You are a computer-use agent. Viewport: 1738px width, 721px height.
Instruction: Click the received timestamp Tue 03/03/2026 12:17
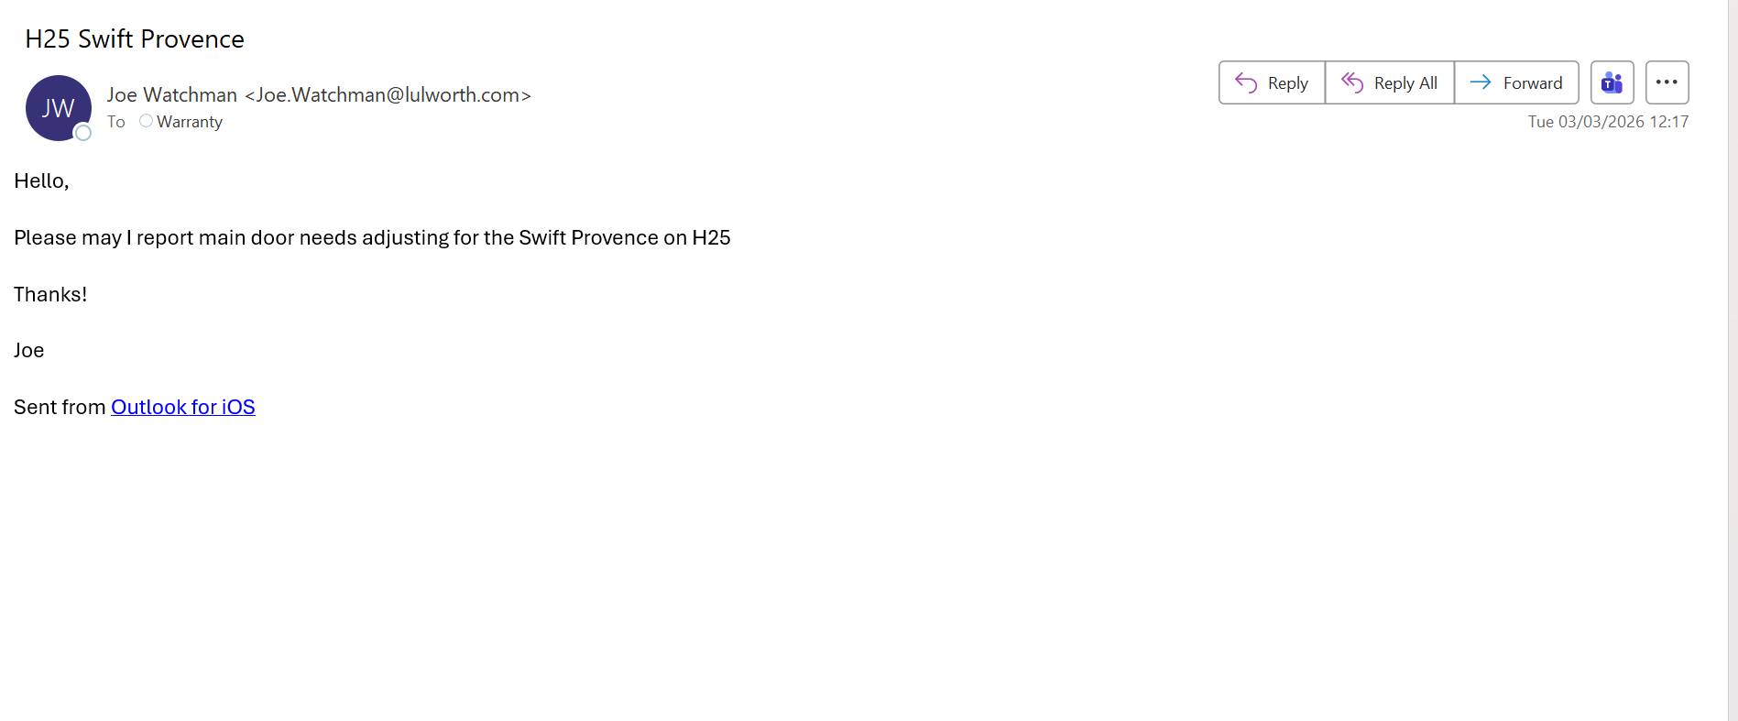1607,122
